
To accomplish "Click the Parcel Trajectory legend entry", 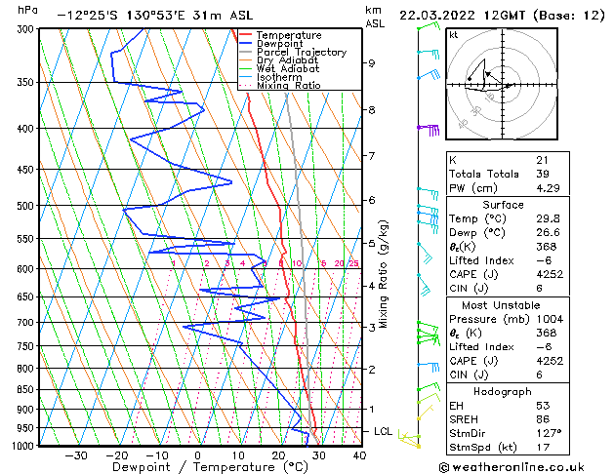I will [x=302, y=52].
